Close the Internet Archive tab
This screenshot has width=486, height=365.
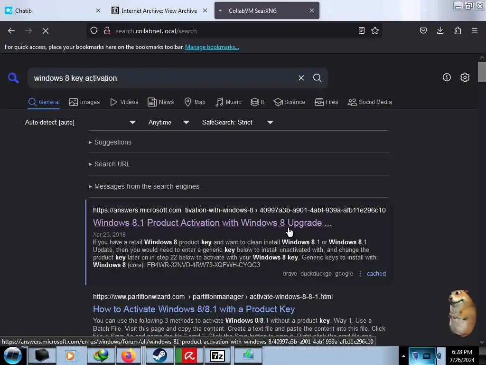[x=205, y=10]
